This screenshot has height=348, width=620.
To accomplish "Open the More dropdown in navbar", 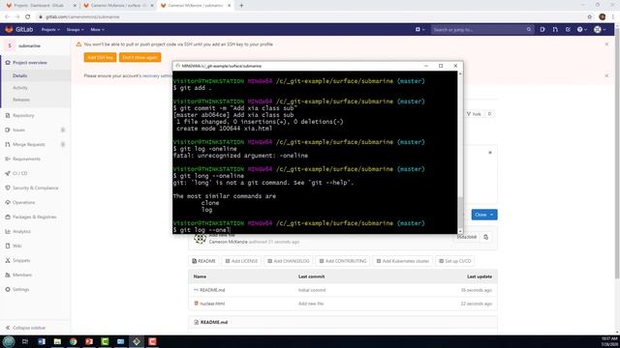I will [97, 30].
